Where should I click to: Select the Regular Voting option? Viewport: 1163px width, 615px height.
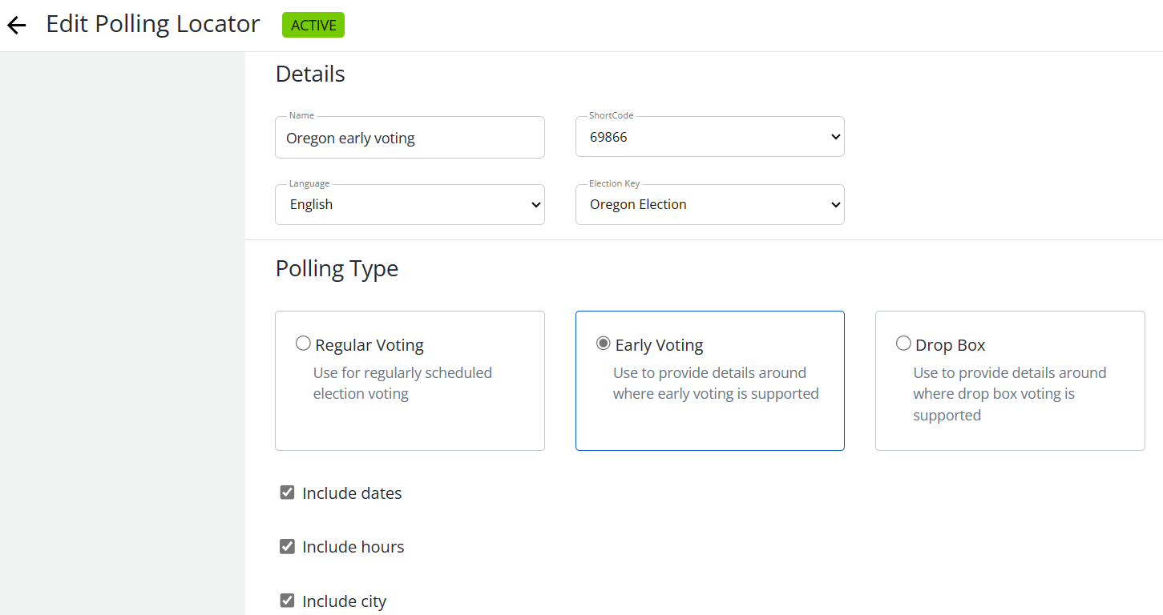(303, 343)
